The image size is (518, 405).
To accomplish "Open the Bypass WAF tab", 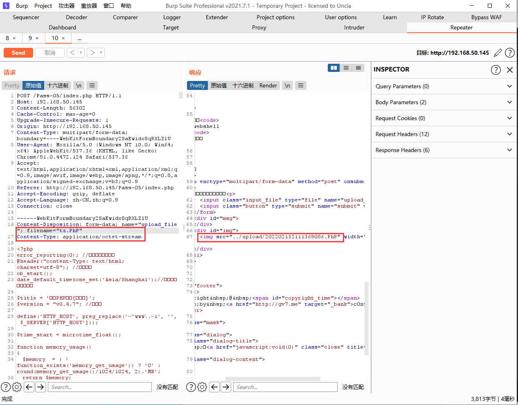I will (486, 17).
